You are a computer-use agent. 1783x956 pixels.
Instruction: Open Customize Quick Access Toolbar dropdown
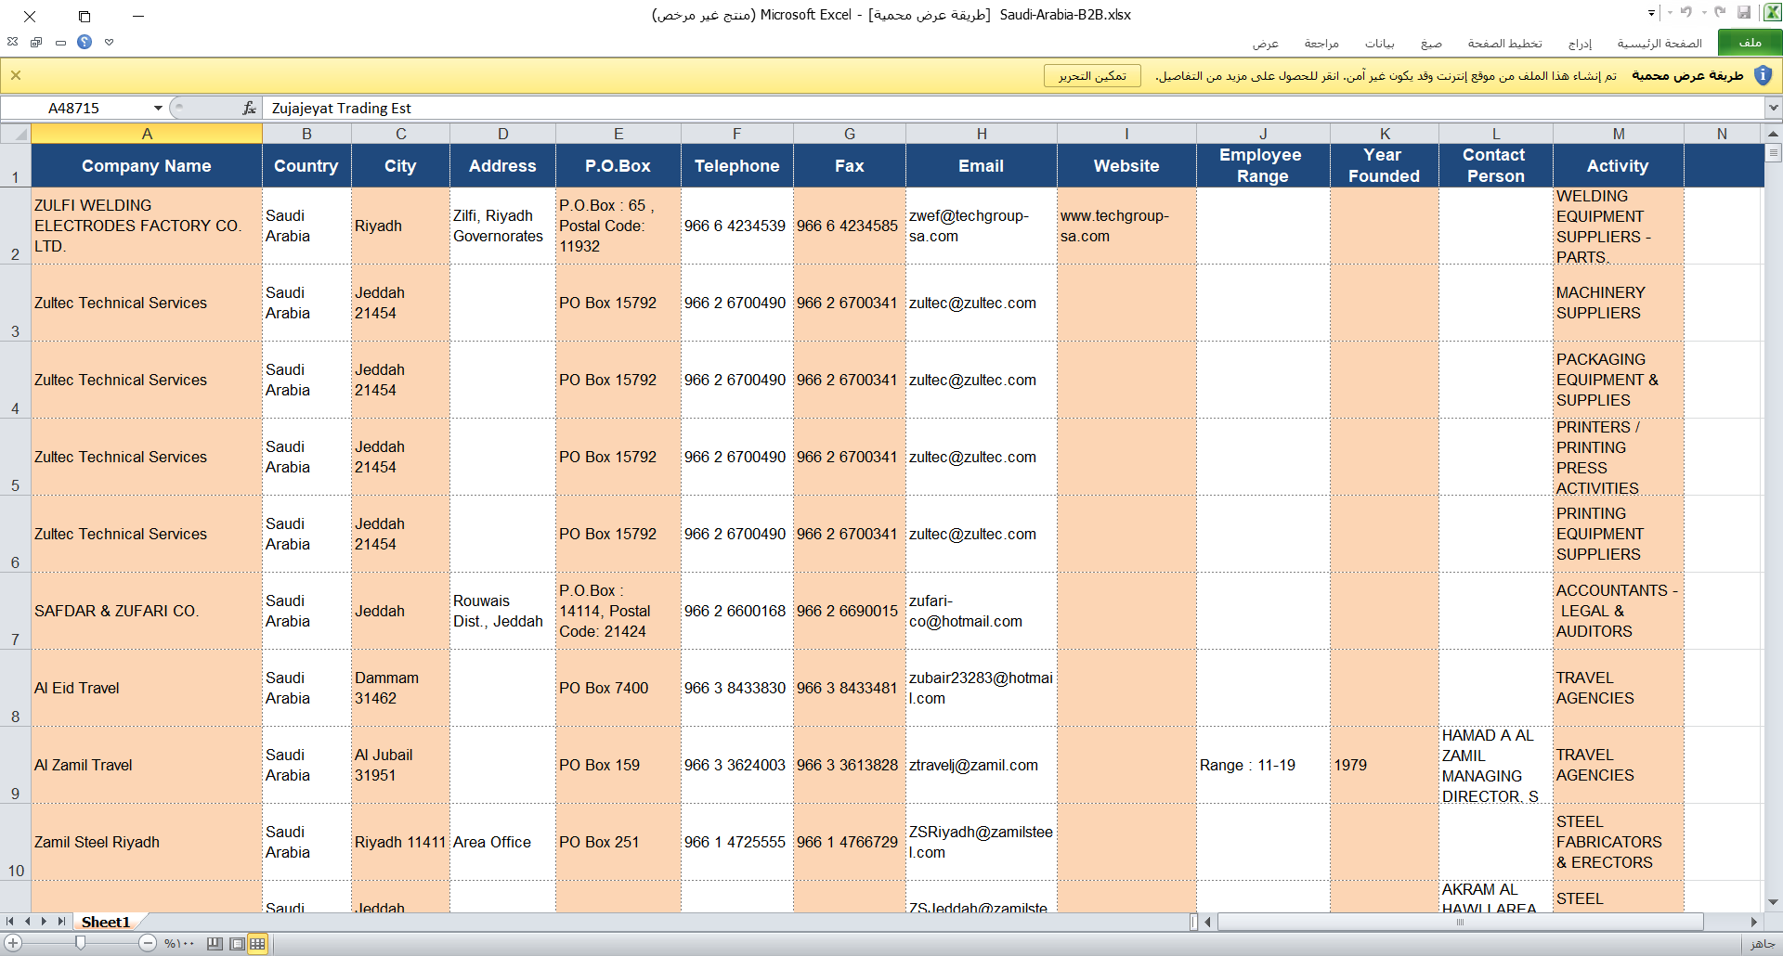coord(1651,13)
